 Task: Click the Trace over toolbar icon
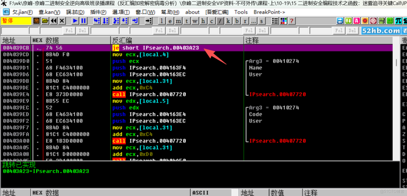tap(124, 21)
